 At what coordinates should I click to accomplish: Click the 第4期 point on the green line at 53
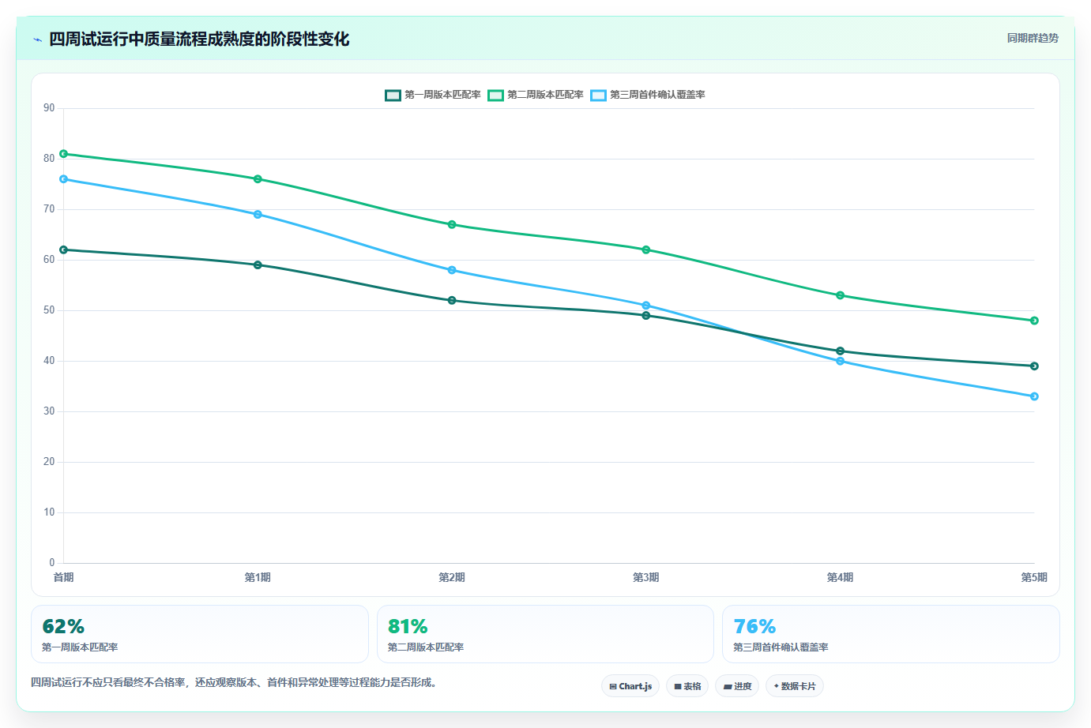[840, 295]
